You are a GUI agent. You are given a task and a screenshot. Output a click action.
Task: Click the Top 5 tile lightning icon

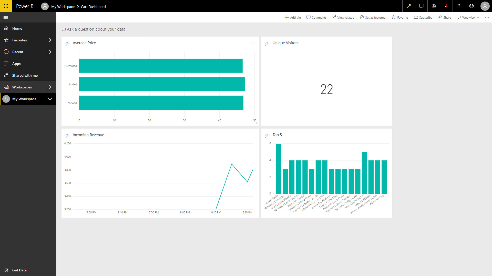point(267,135)
